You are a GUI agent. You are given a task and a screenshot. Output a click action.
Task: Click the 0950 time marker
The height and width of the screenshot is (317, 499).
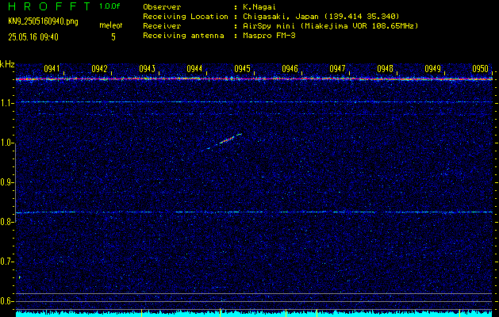pyautogui.click(x=480, y=69)
